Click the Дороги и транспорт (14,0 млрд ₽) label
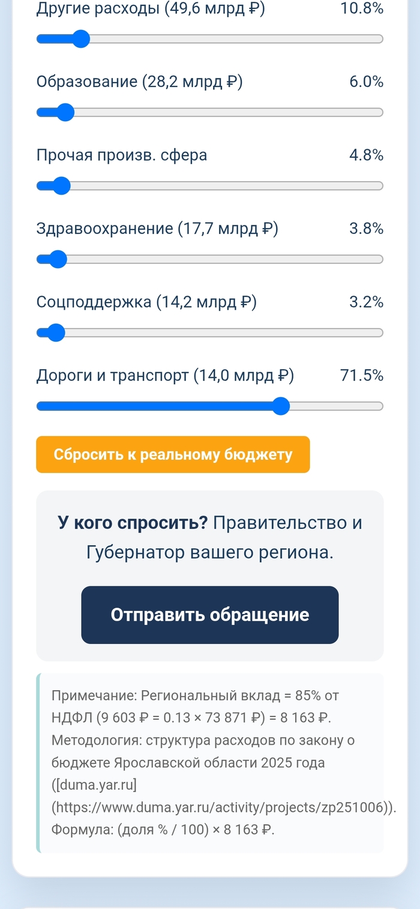Image resolution: width=420 pixels, height=909 pixels. pos(165,375)
